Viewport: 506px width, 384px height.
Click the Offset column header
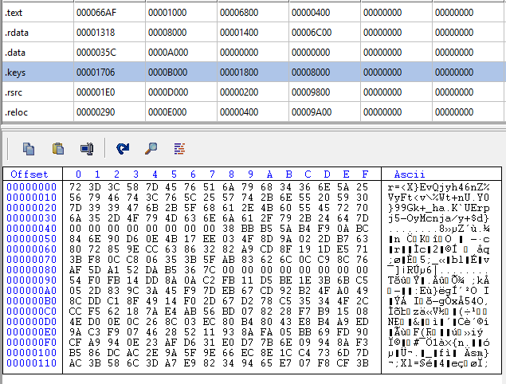29,174
